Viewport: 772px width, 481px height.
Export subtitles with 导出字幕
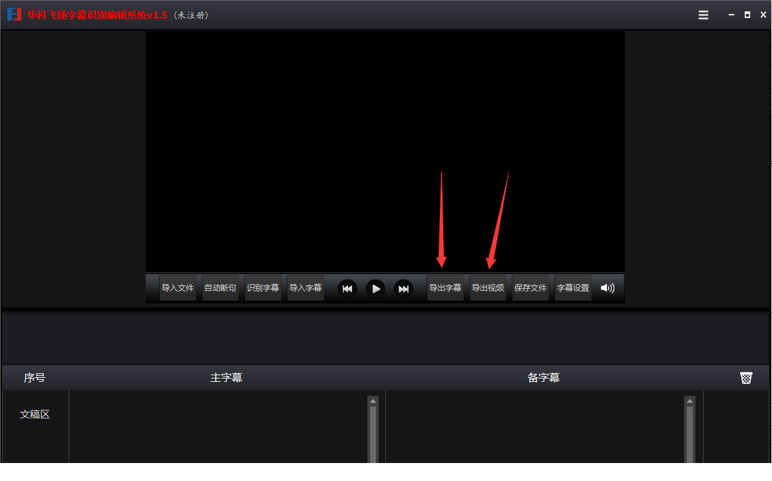tap(446, 288)
